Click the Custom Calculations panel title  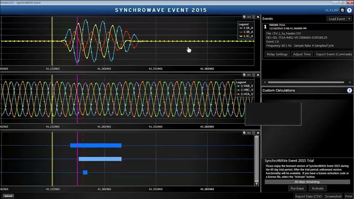[x=278, y=90]
